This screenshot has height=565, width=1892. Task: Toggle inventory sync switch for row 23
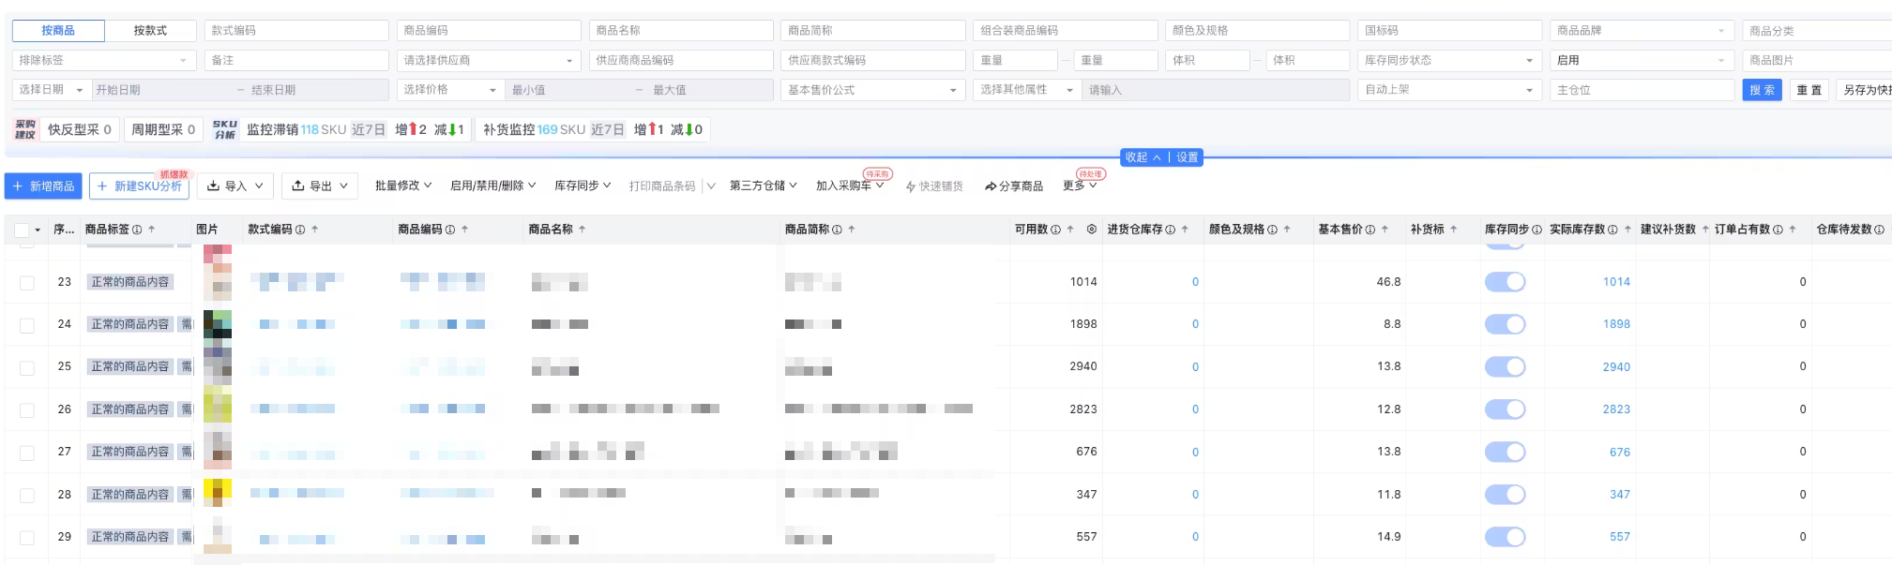click(x=1505, y=282)
